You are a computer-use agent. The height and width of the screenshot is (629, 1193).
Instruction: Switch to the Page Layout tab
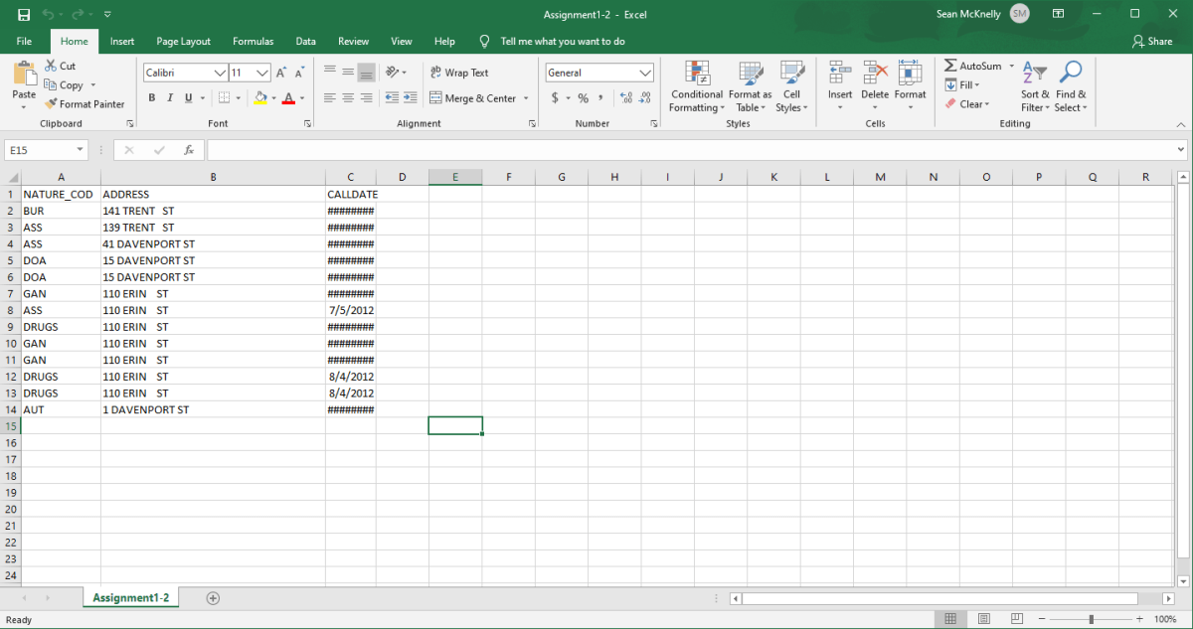pos(183,42)
